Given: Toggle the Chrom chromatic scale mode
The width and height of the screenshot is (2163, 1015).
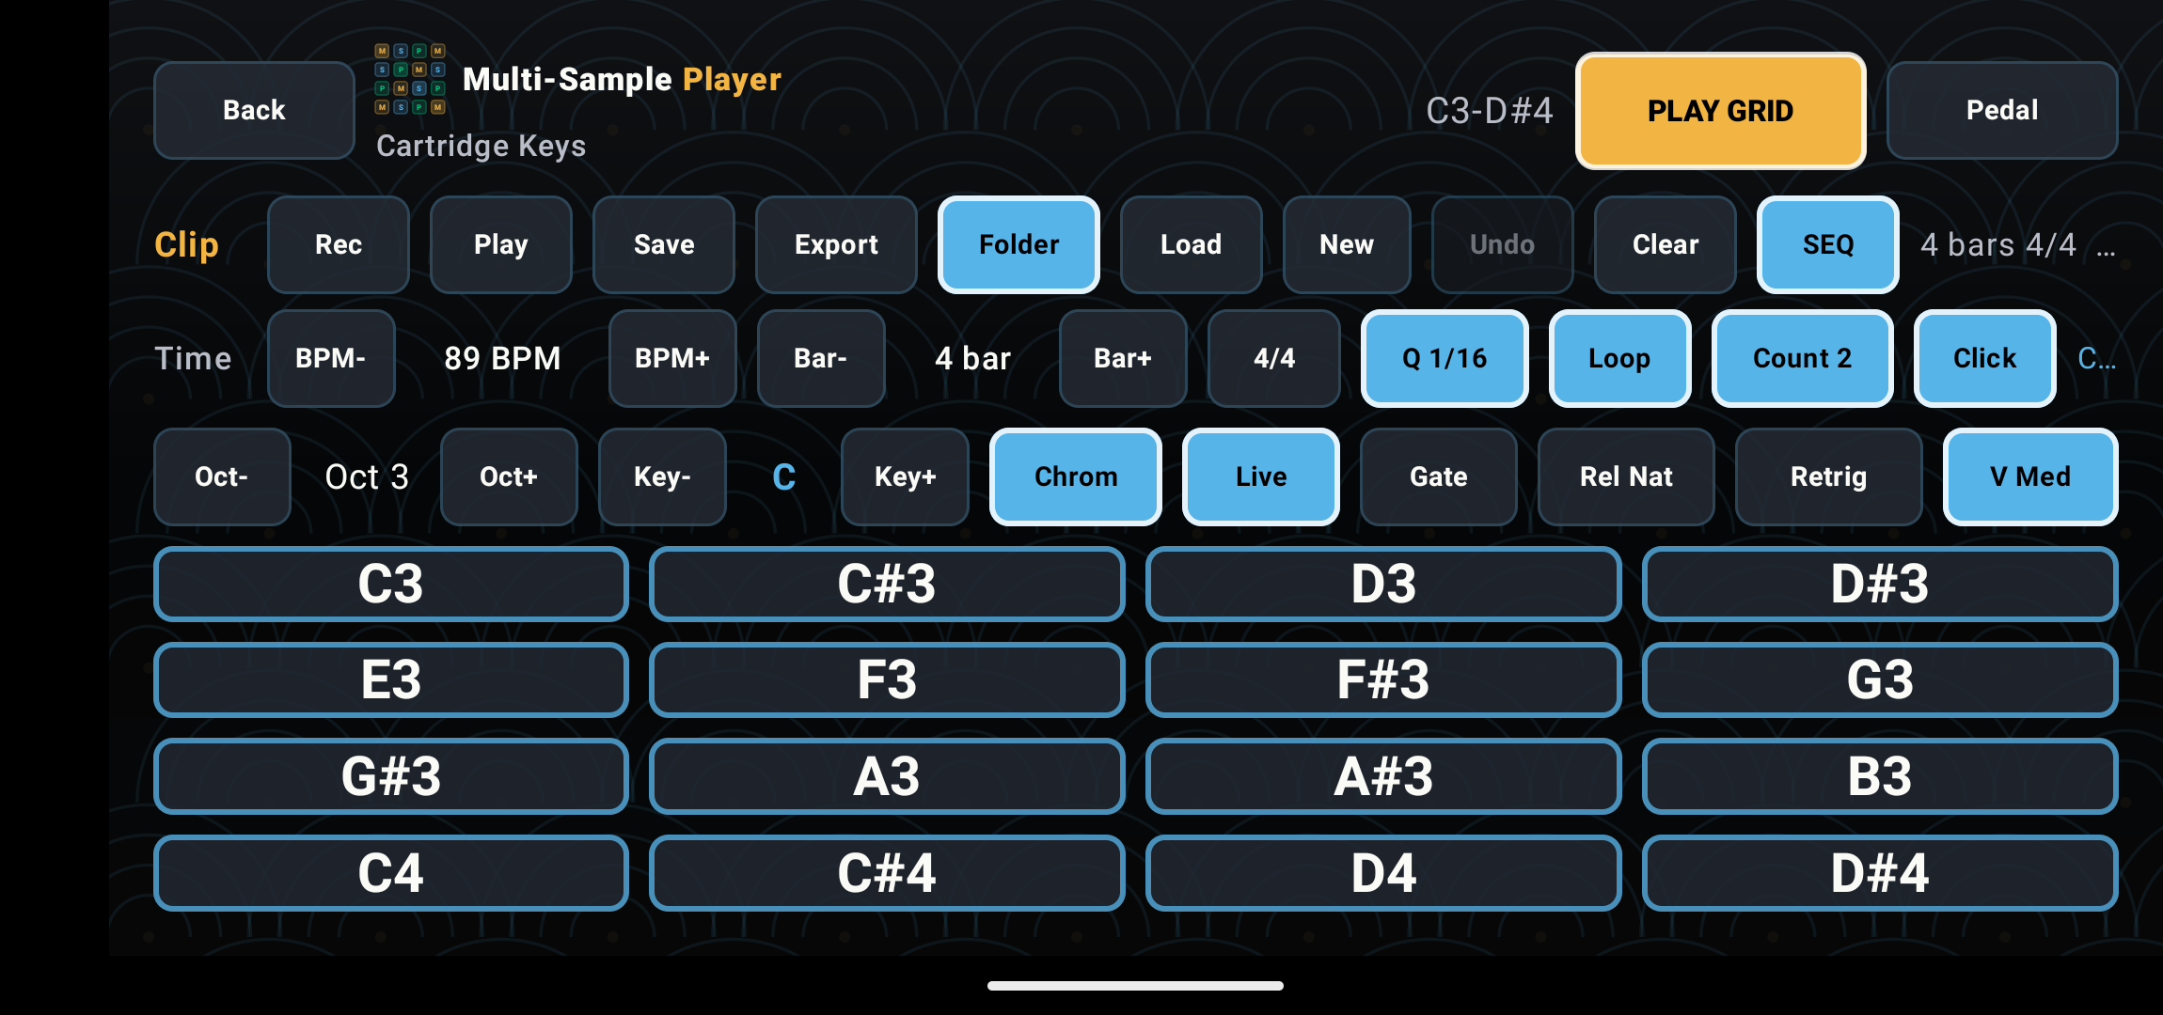Looking at the screenshot, I should tap(1076, 476).
